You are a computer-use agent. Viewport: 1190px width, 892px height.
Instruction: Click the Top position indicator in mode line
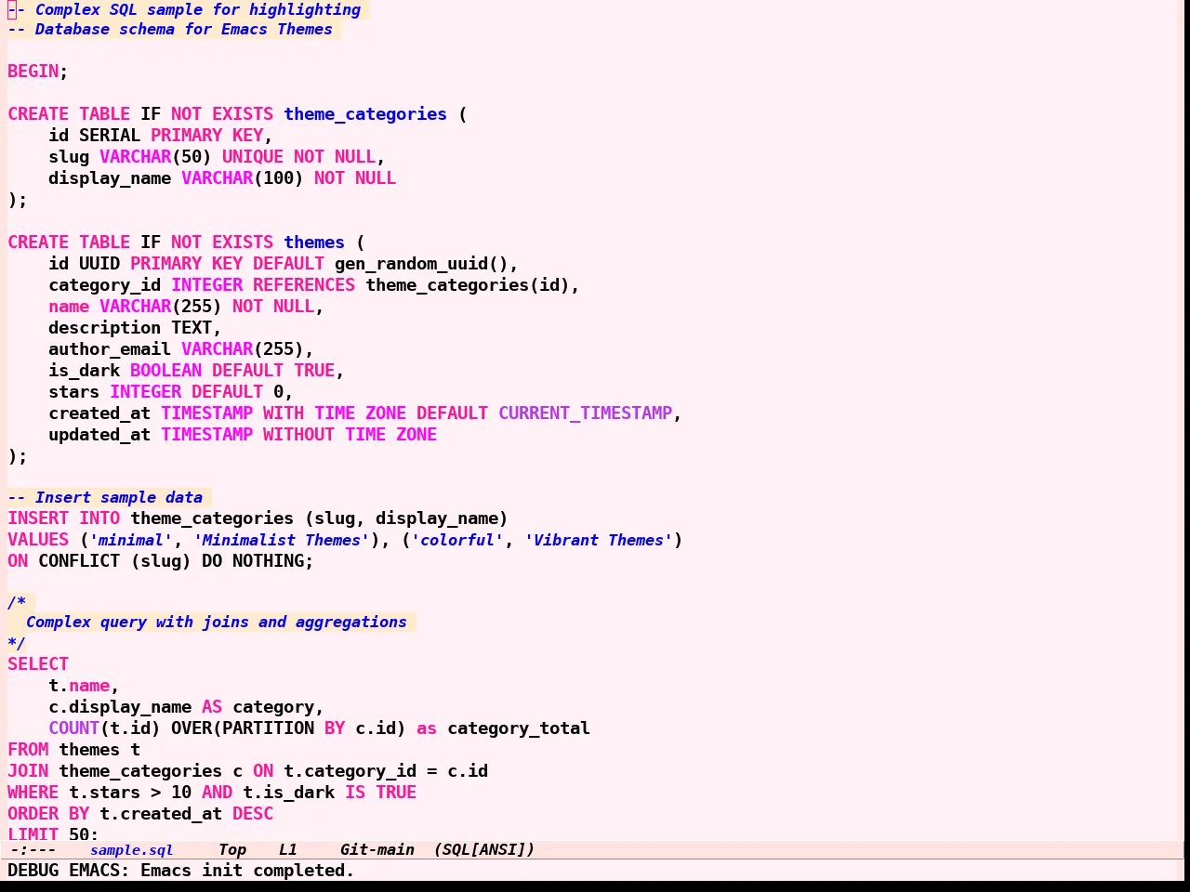click(x=232, y=849)
